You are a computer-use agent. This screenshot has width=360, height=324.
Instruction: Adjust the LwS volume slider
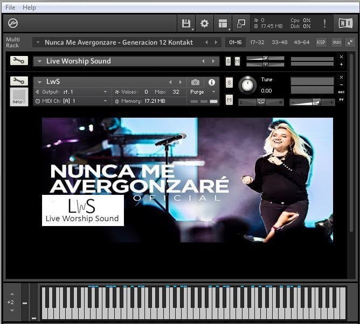point(312,102)
